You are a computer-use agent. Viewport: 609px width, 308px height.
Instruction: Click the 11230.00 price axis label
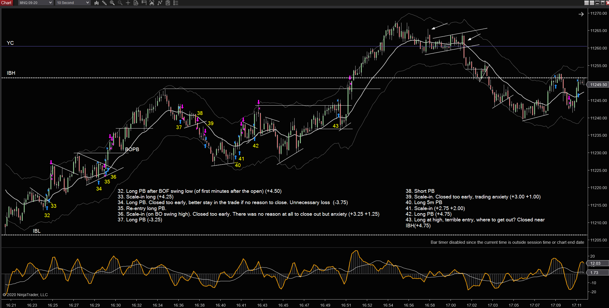(x=599, y=153)
